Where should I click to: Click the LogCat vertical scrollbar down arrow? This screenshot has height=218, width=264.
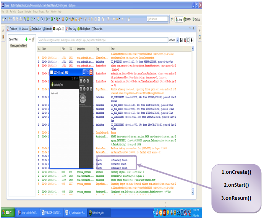coord(193,193)
